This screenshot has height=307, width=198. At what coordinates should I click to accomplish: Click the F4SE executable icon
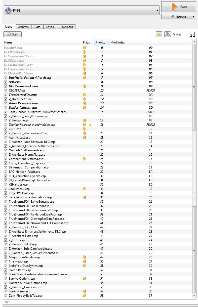click(x=9, y=11)
